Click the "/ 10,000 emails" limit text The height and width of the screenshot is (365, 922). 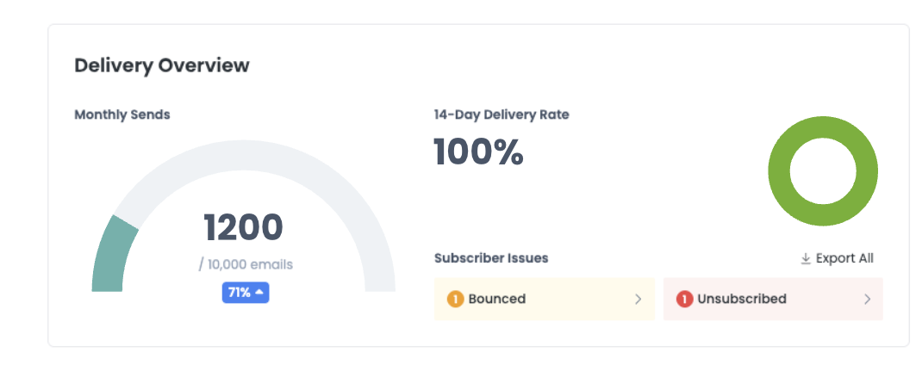[246, 264]
